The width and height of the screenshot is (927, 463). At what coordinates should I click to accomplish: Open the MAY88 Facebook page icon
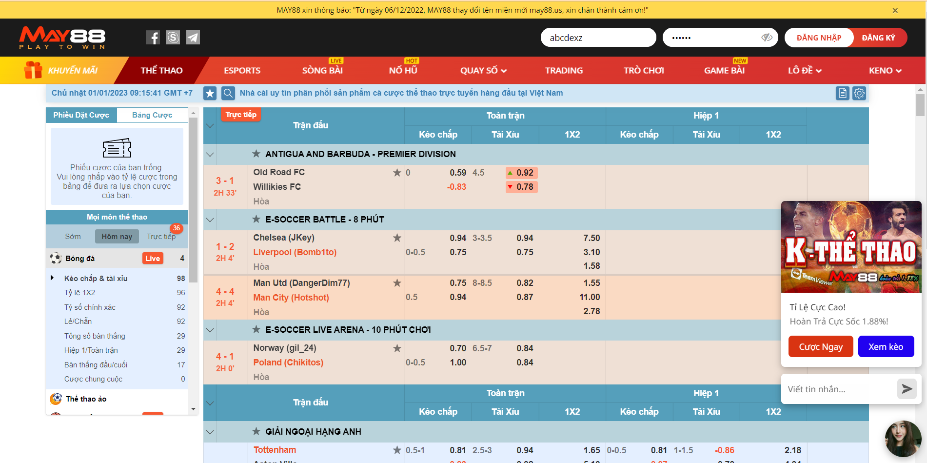coord(153,38)
